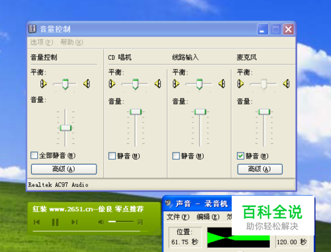Screen dimensions: 331x252
Task: Click the master 音量 vertical slider thumb
Action: coord(66,128)
